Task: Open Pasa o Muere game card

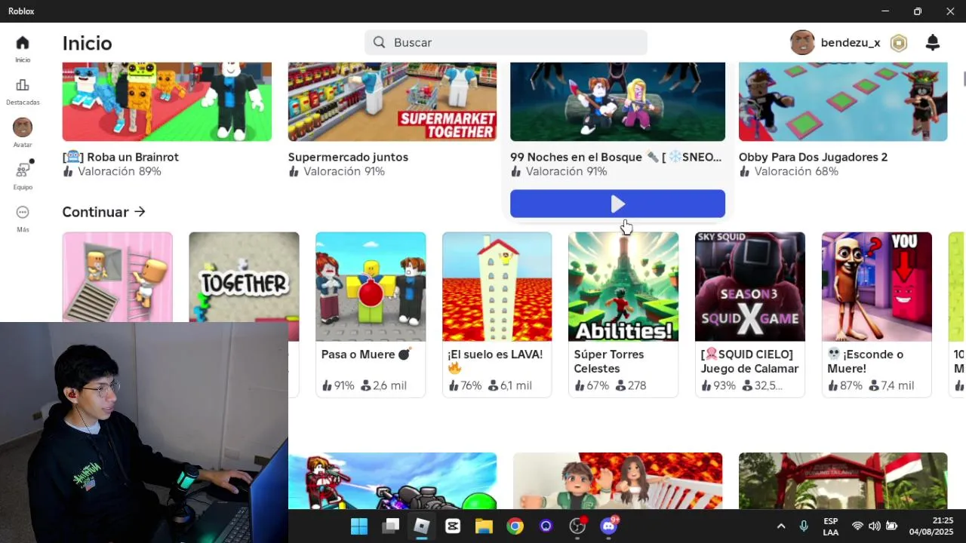Action: (371, 314)
